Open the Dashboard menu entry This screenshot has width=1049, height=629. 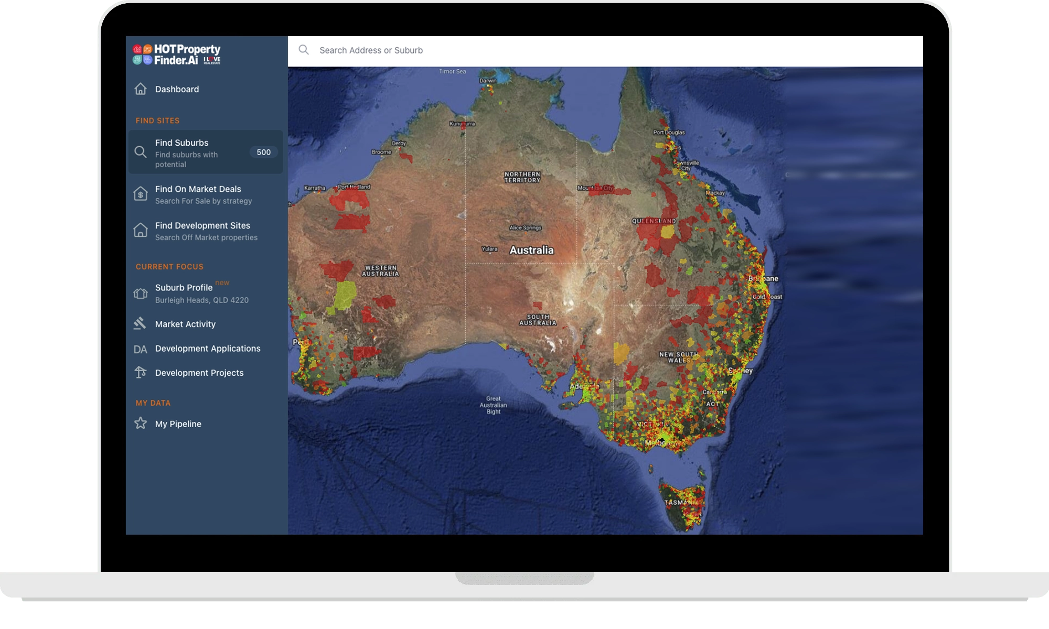176,89
